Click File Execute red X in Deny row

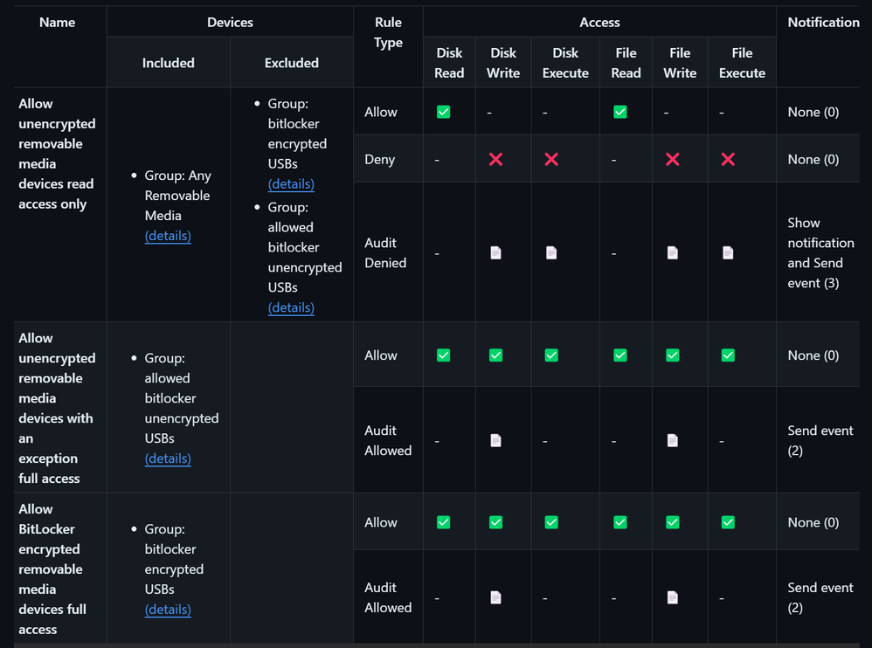728,160
